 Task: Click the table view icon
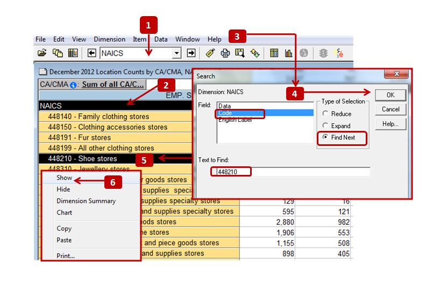[x=274, y=53]
